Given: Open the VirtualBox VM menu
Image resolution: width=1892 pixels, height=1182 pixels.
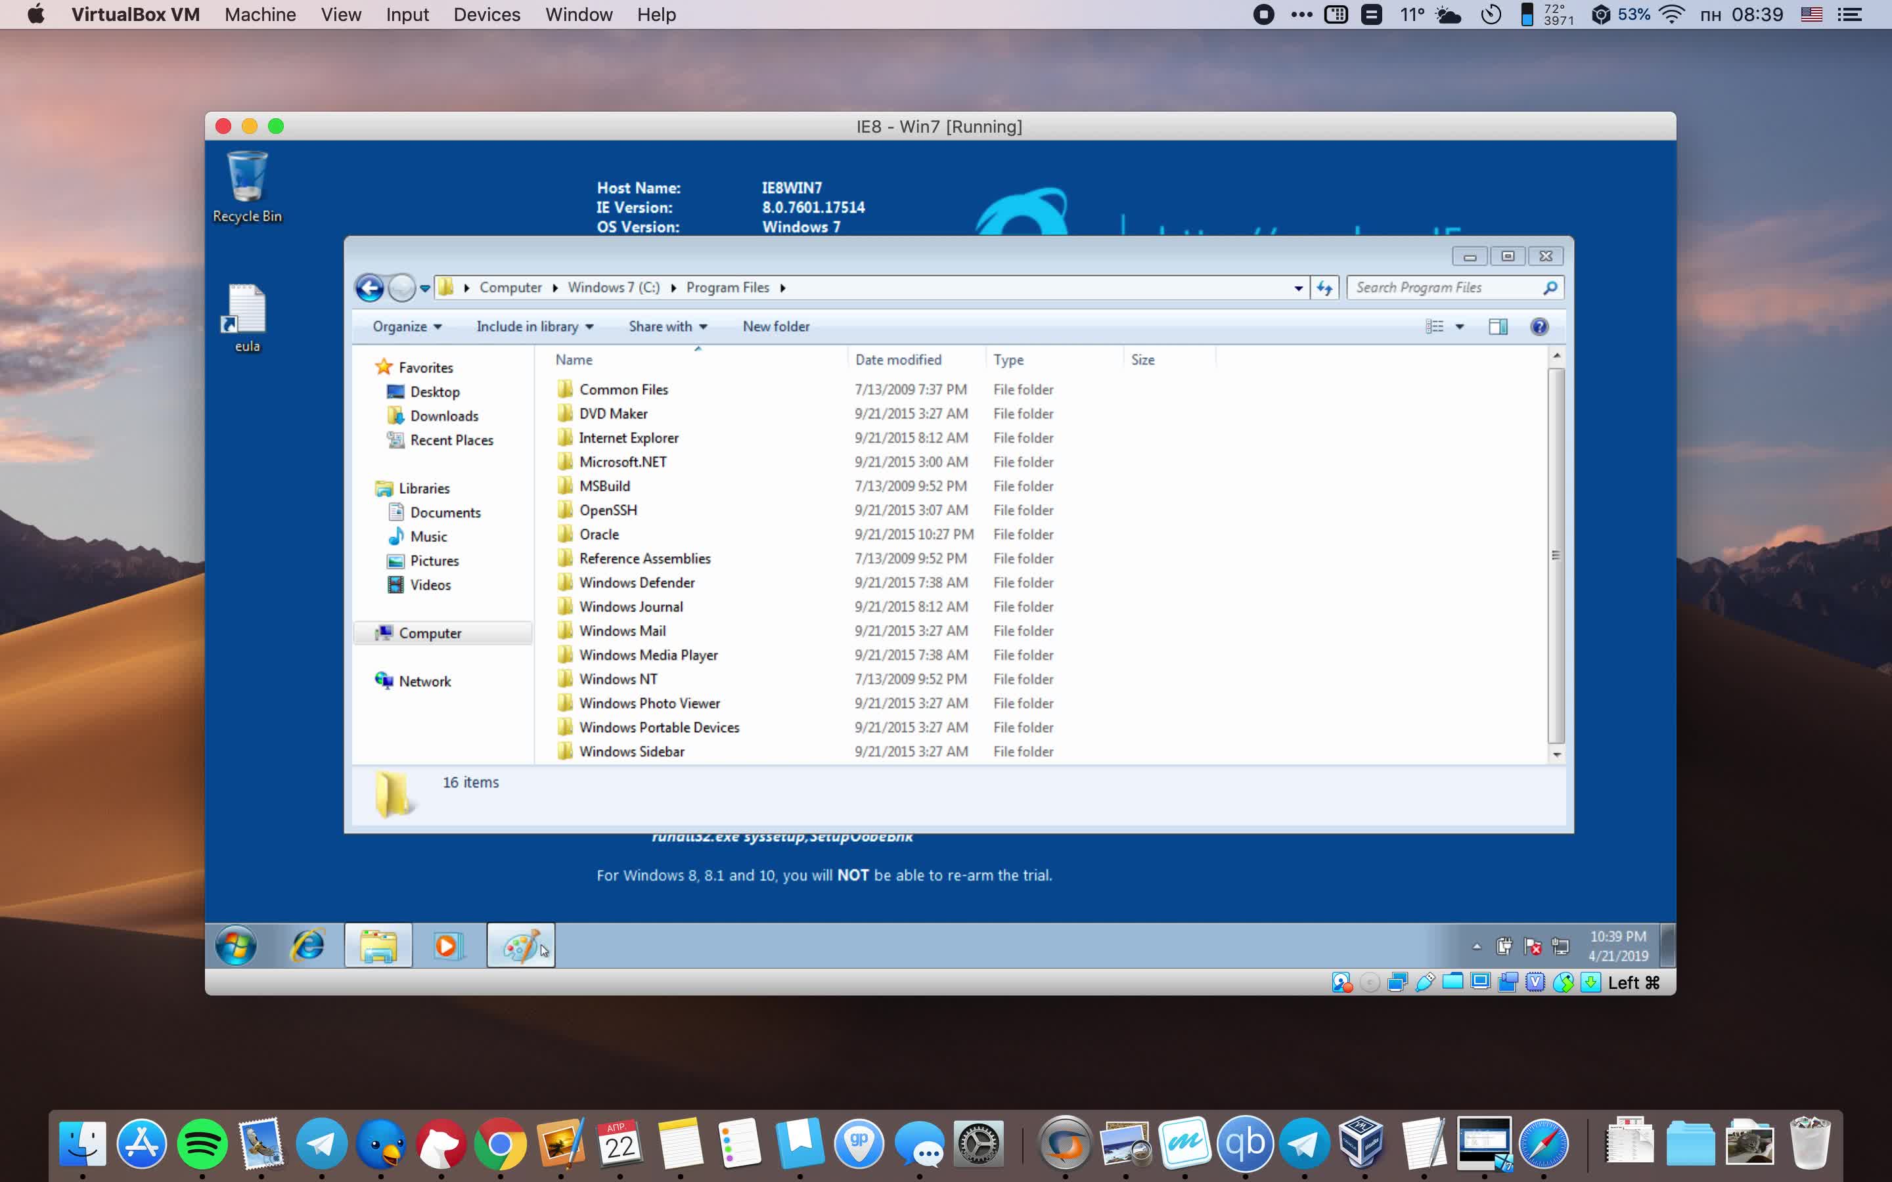Looking at the screenshot, I should click(133, 15).
